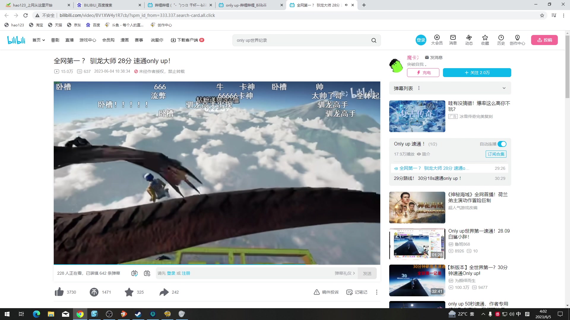Image resolution: width=570 pixels, height=320 pixels.
Task: Toggle danmaku display switch icon
Action: click(x=134, y=273)
